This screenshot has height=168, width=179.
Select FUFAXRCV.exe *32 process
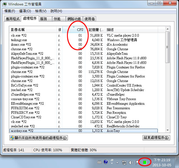point(84,113)
